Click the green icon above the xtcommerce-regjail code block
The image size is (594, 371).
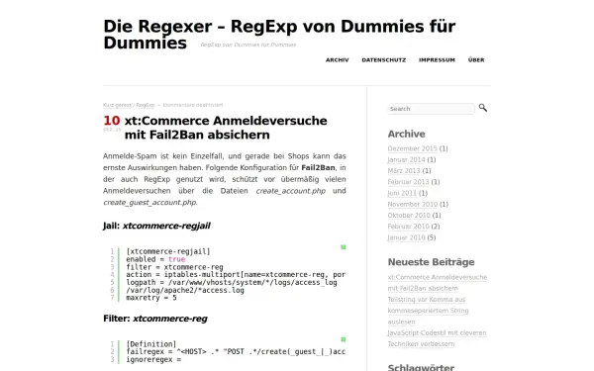[344, 247]
